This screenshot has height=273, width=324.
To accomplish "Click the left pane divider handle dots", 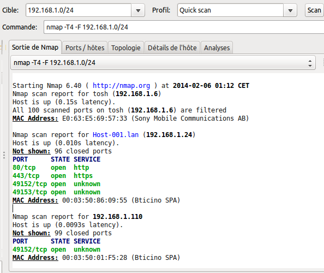I will pos(4,155).
